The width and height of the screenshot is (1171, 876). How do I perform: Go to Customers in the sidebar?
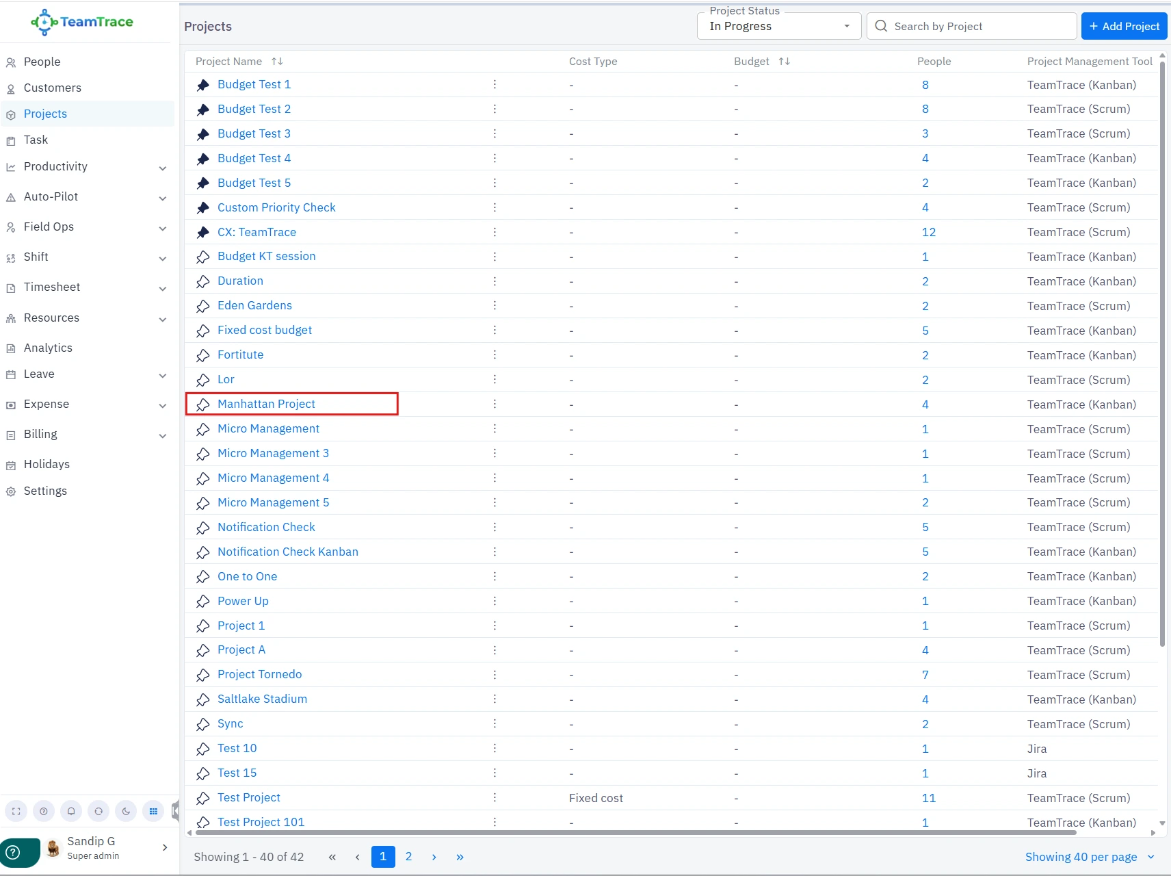(52, 88)
